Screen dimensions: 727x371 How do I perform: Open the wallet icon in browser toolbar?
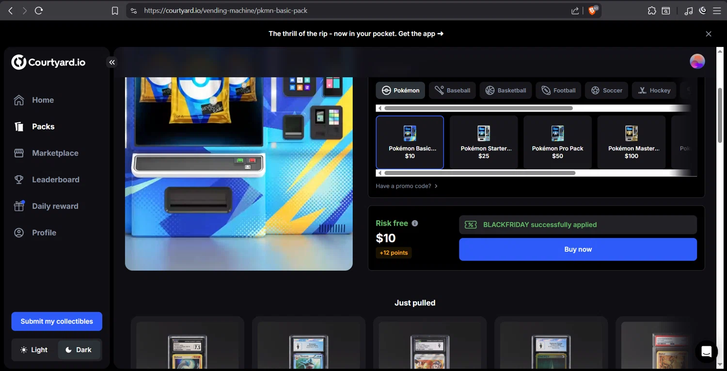pos(666,11)
